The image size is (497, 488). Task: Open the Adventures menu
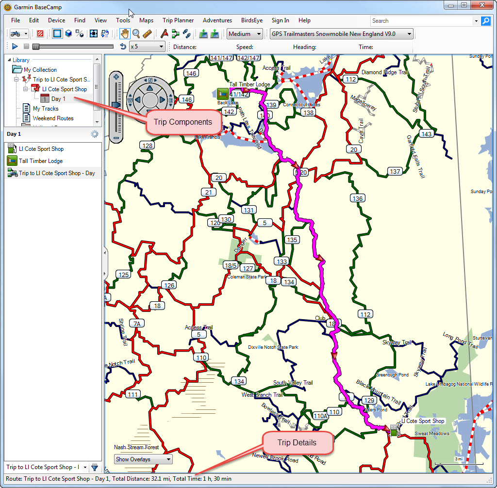pyautogui.click(x=217, y=20)
